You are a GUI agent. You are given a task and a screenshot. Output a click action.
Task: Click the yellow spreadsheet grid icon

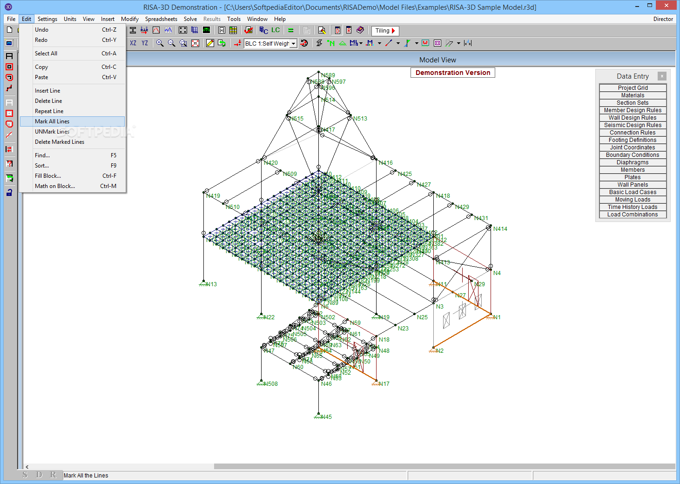pyautogui.click(x=233, y=30)
